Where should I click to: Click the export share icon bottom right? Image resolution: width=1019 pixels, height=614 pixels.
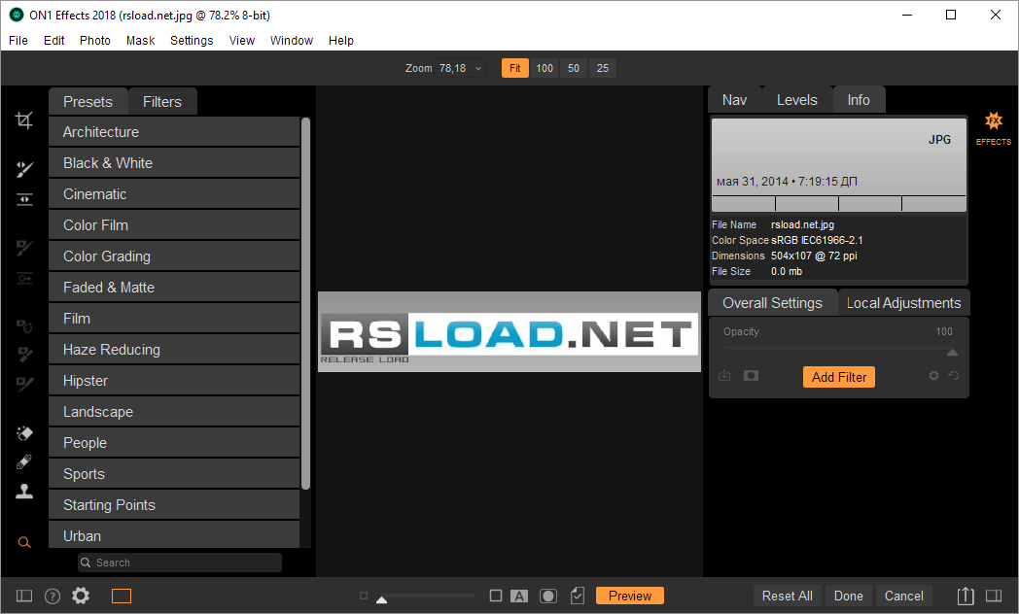pyautogui.click(x=966, y=596)
